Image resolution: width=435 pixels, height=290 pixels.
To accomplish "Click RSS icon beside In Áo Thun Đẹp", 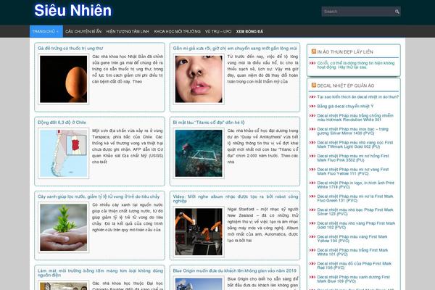I will [x=313, y=51].
